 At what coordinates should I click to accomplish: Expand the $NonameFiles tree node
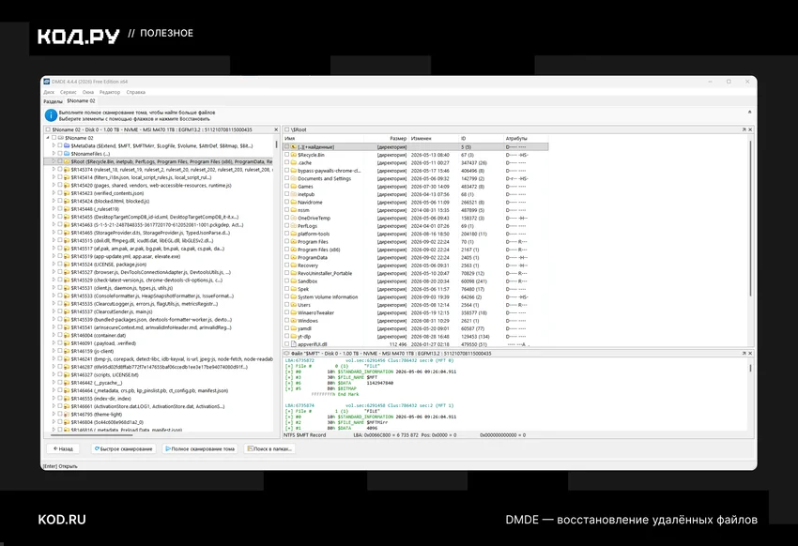tap(54, 154)
